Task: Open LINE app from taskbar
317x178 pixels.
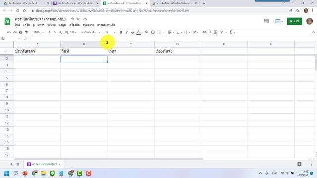Action: (53, 173)
